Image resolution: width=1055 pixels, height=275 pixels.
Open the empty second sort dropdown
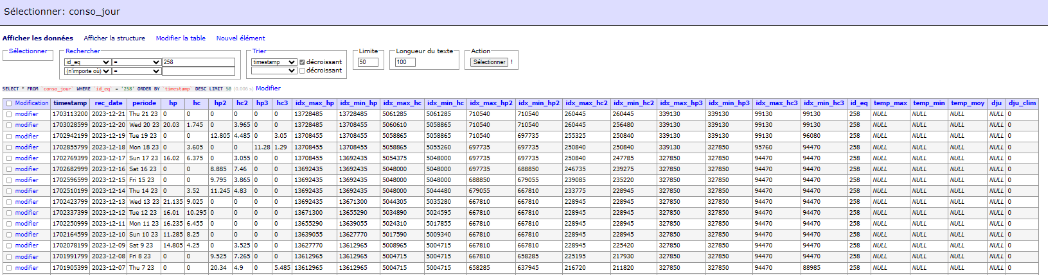point(274,71)
